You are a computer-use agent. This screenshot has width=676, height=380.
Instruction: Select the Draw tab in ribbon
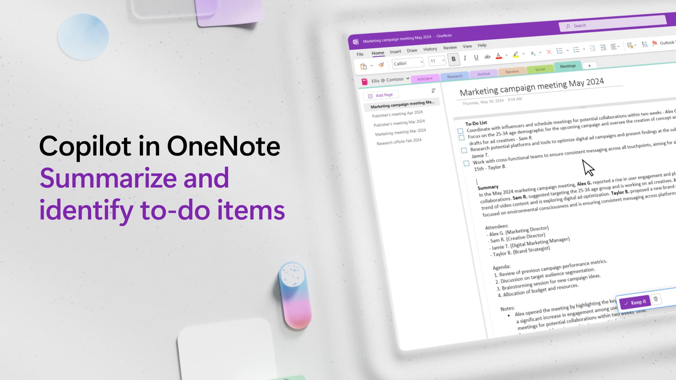[411, 50]
